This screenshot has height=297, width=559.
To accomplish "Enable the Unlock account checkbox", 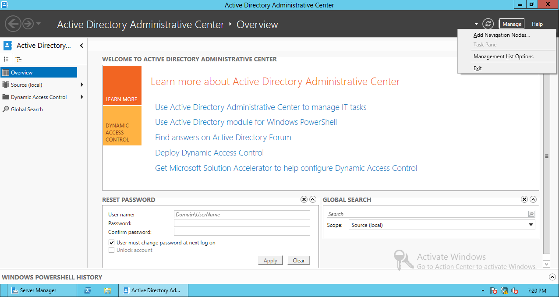I will pyautogui.click(x=111, y=250).
